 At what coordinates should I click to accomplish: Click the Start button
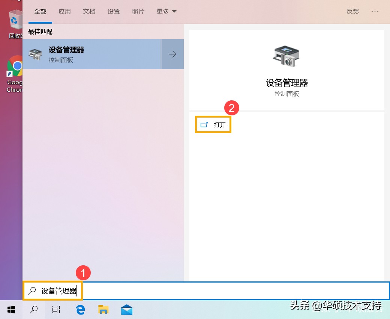click(10, 309)
